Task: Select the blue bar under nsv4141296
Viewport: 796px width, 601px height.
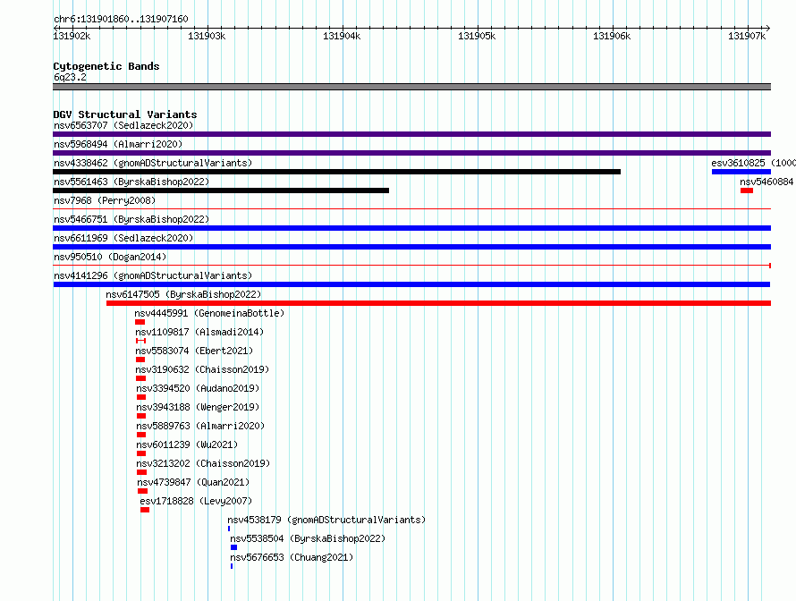Action: click(411, 284)
